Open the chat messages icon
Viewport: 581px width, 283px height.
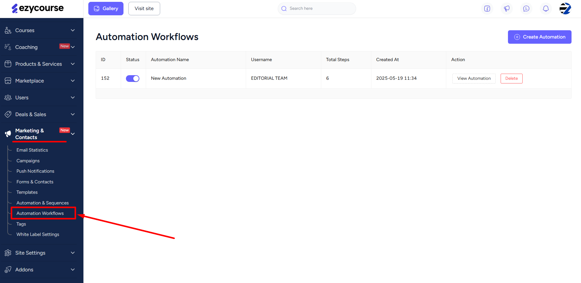(x=526, y=9)
